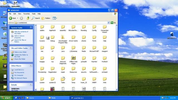Switch to Media taskbar window
This screenshot has height=100, width=178.
tap(58, 98)
